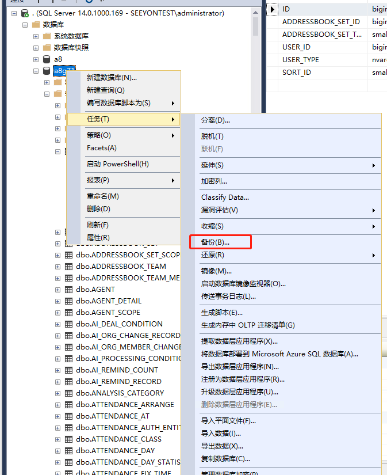Click the 数据库 folder icon

tap(36, 25)
